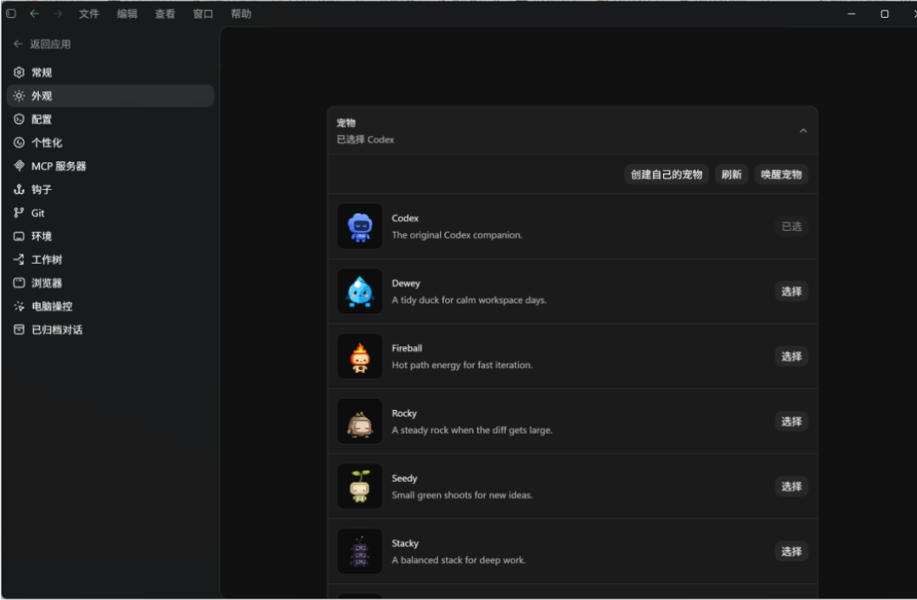Open the 文件 menu
Viewport: 917px width, 600px height.
89,14
